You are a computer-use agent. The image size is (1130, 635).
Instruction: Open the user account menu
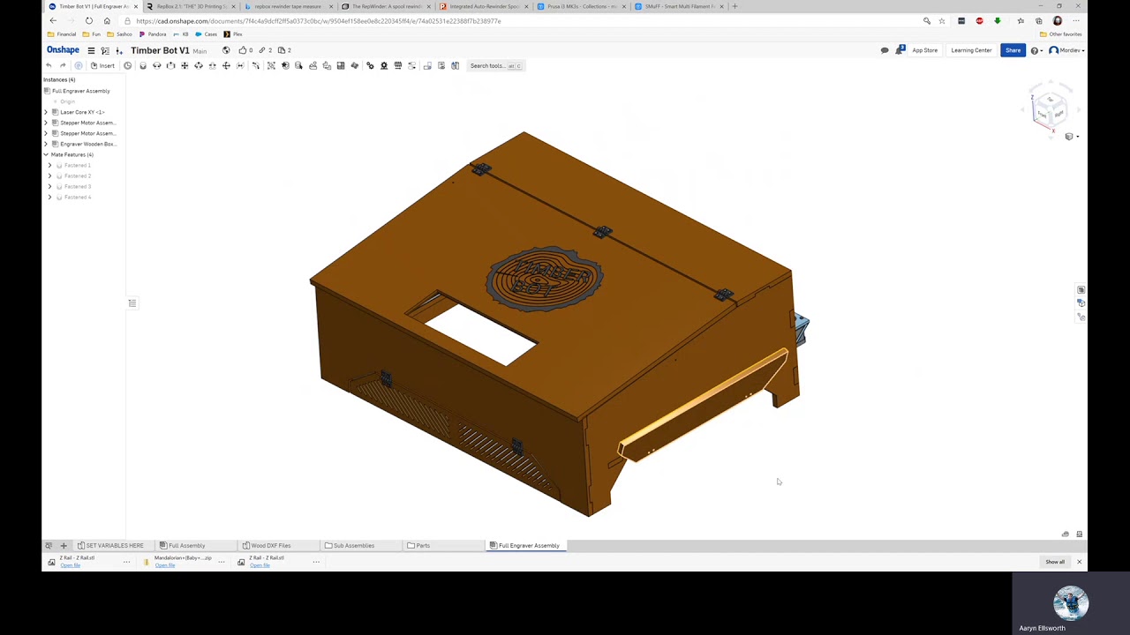pos(1066,50)
